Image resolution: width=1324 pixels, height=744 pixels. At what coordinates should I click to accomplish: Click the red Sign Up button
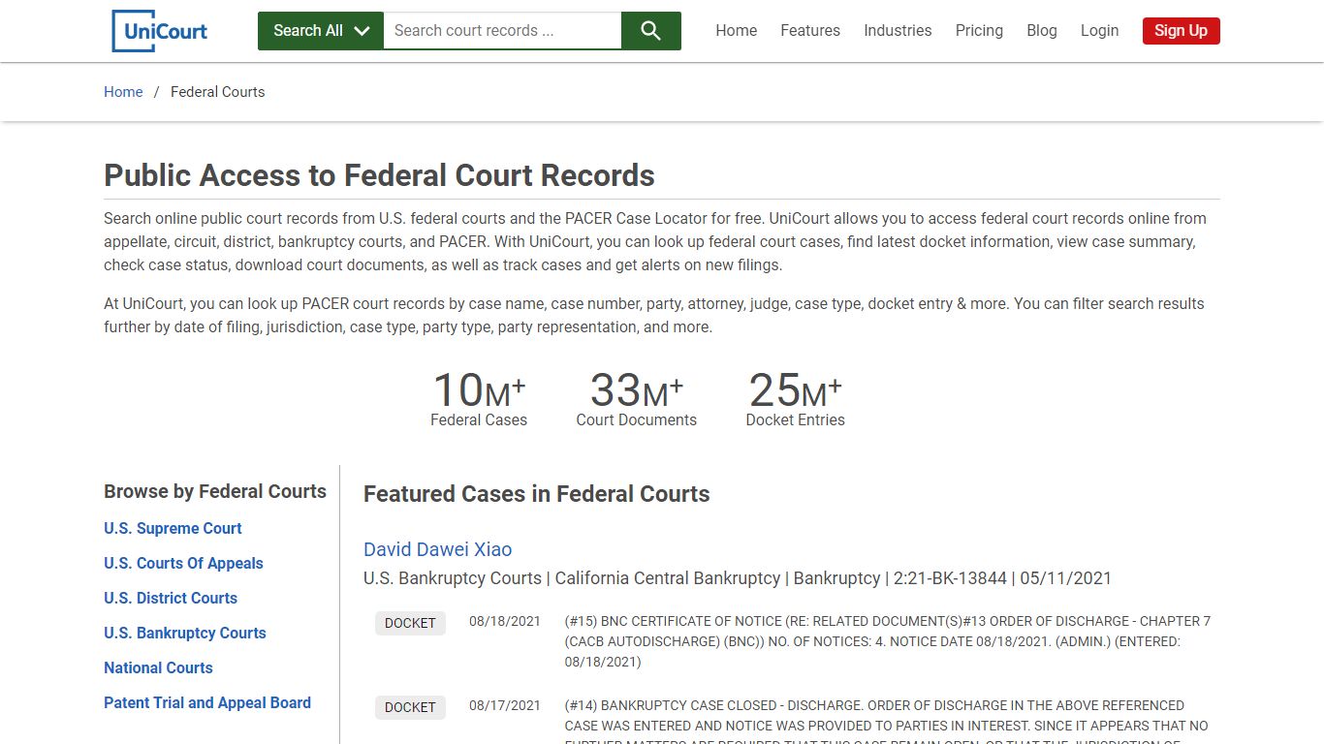1181,31
